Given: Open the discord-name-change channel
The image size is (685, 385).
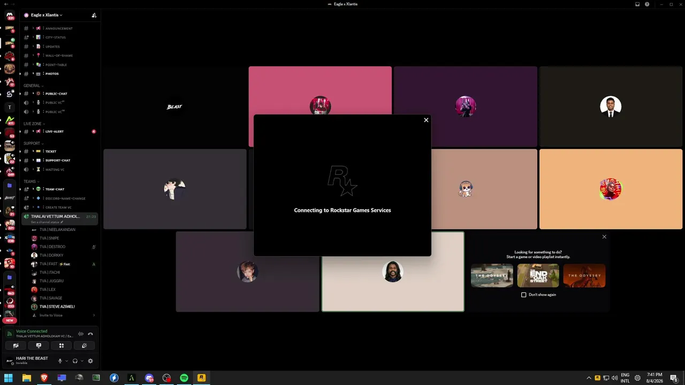Looking at the screenshot, I should [x=59, y=198].
